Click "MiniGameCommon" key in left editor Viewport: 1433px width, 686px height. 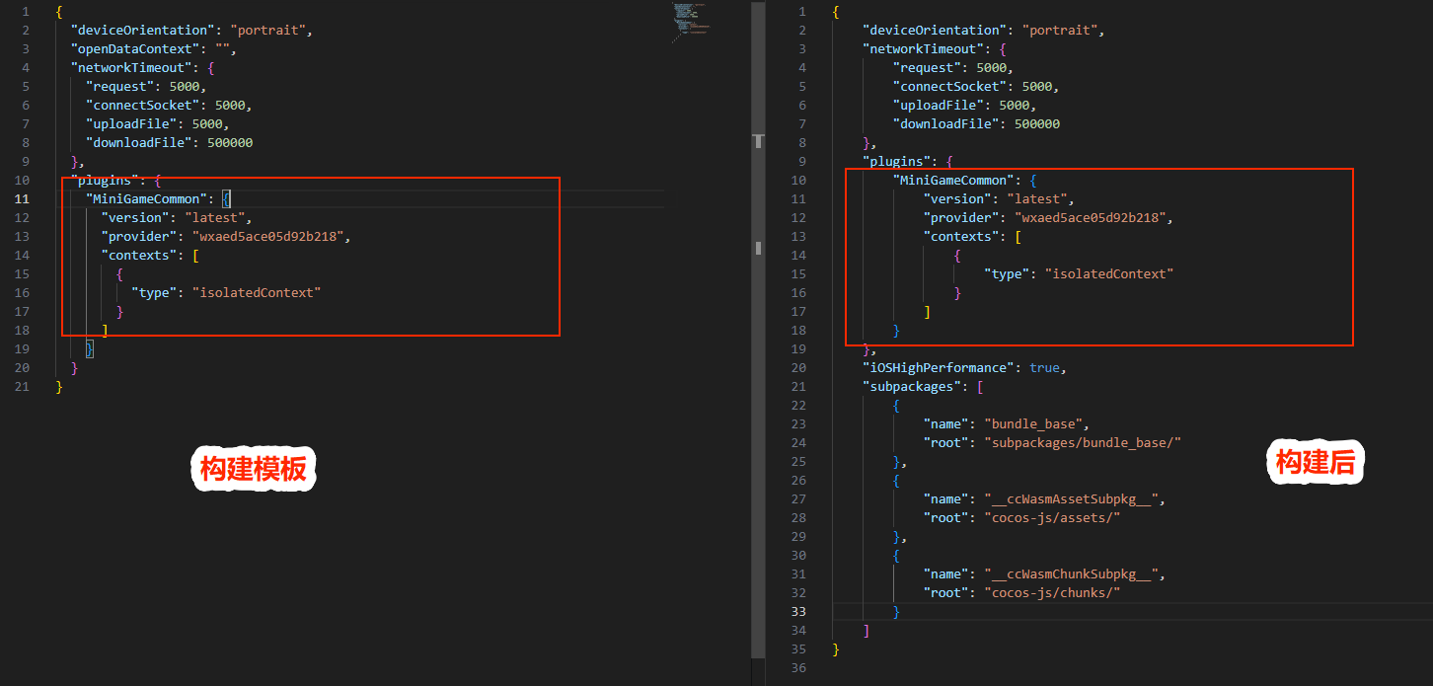[x=147, y=198]
